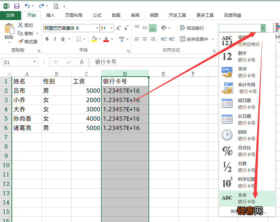This screenshot has width=280, height=222.
Task: Click the wén phonetic guide icon
Action: click(122, 39)
